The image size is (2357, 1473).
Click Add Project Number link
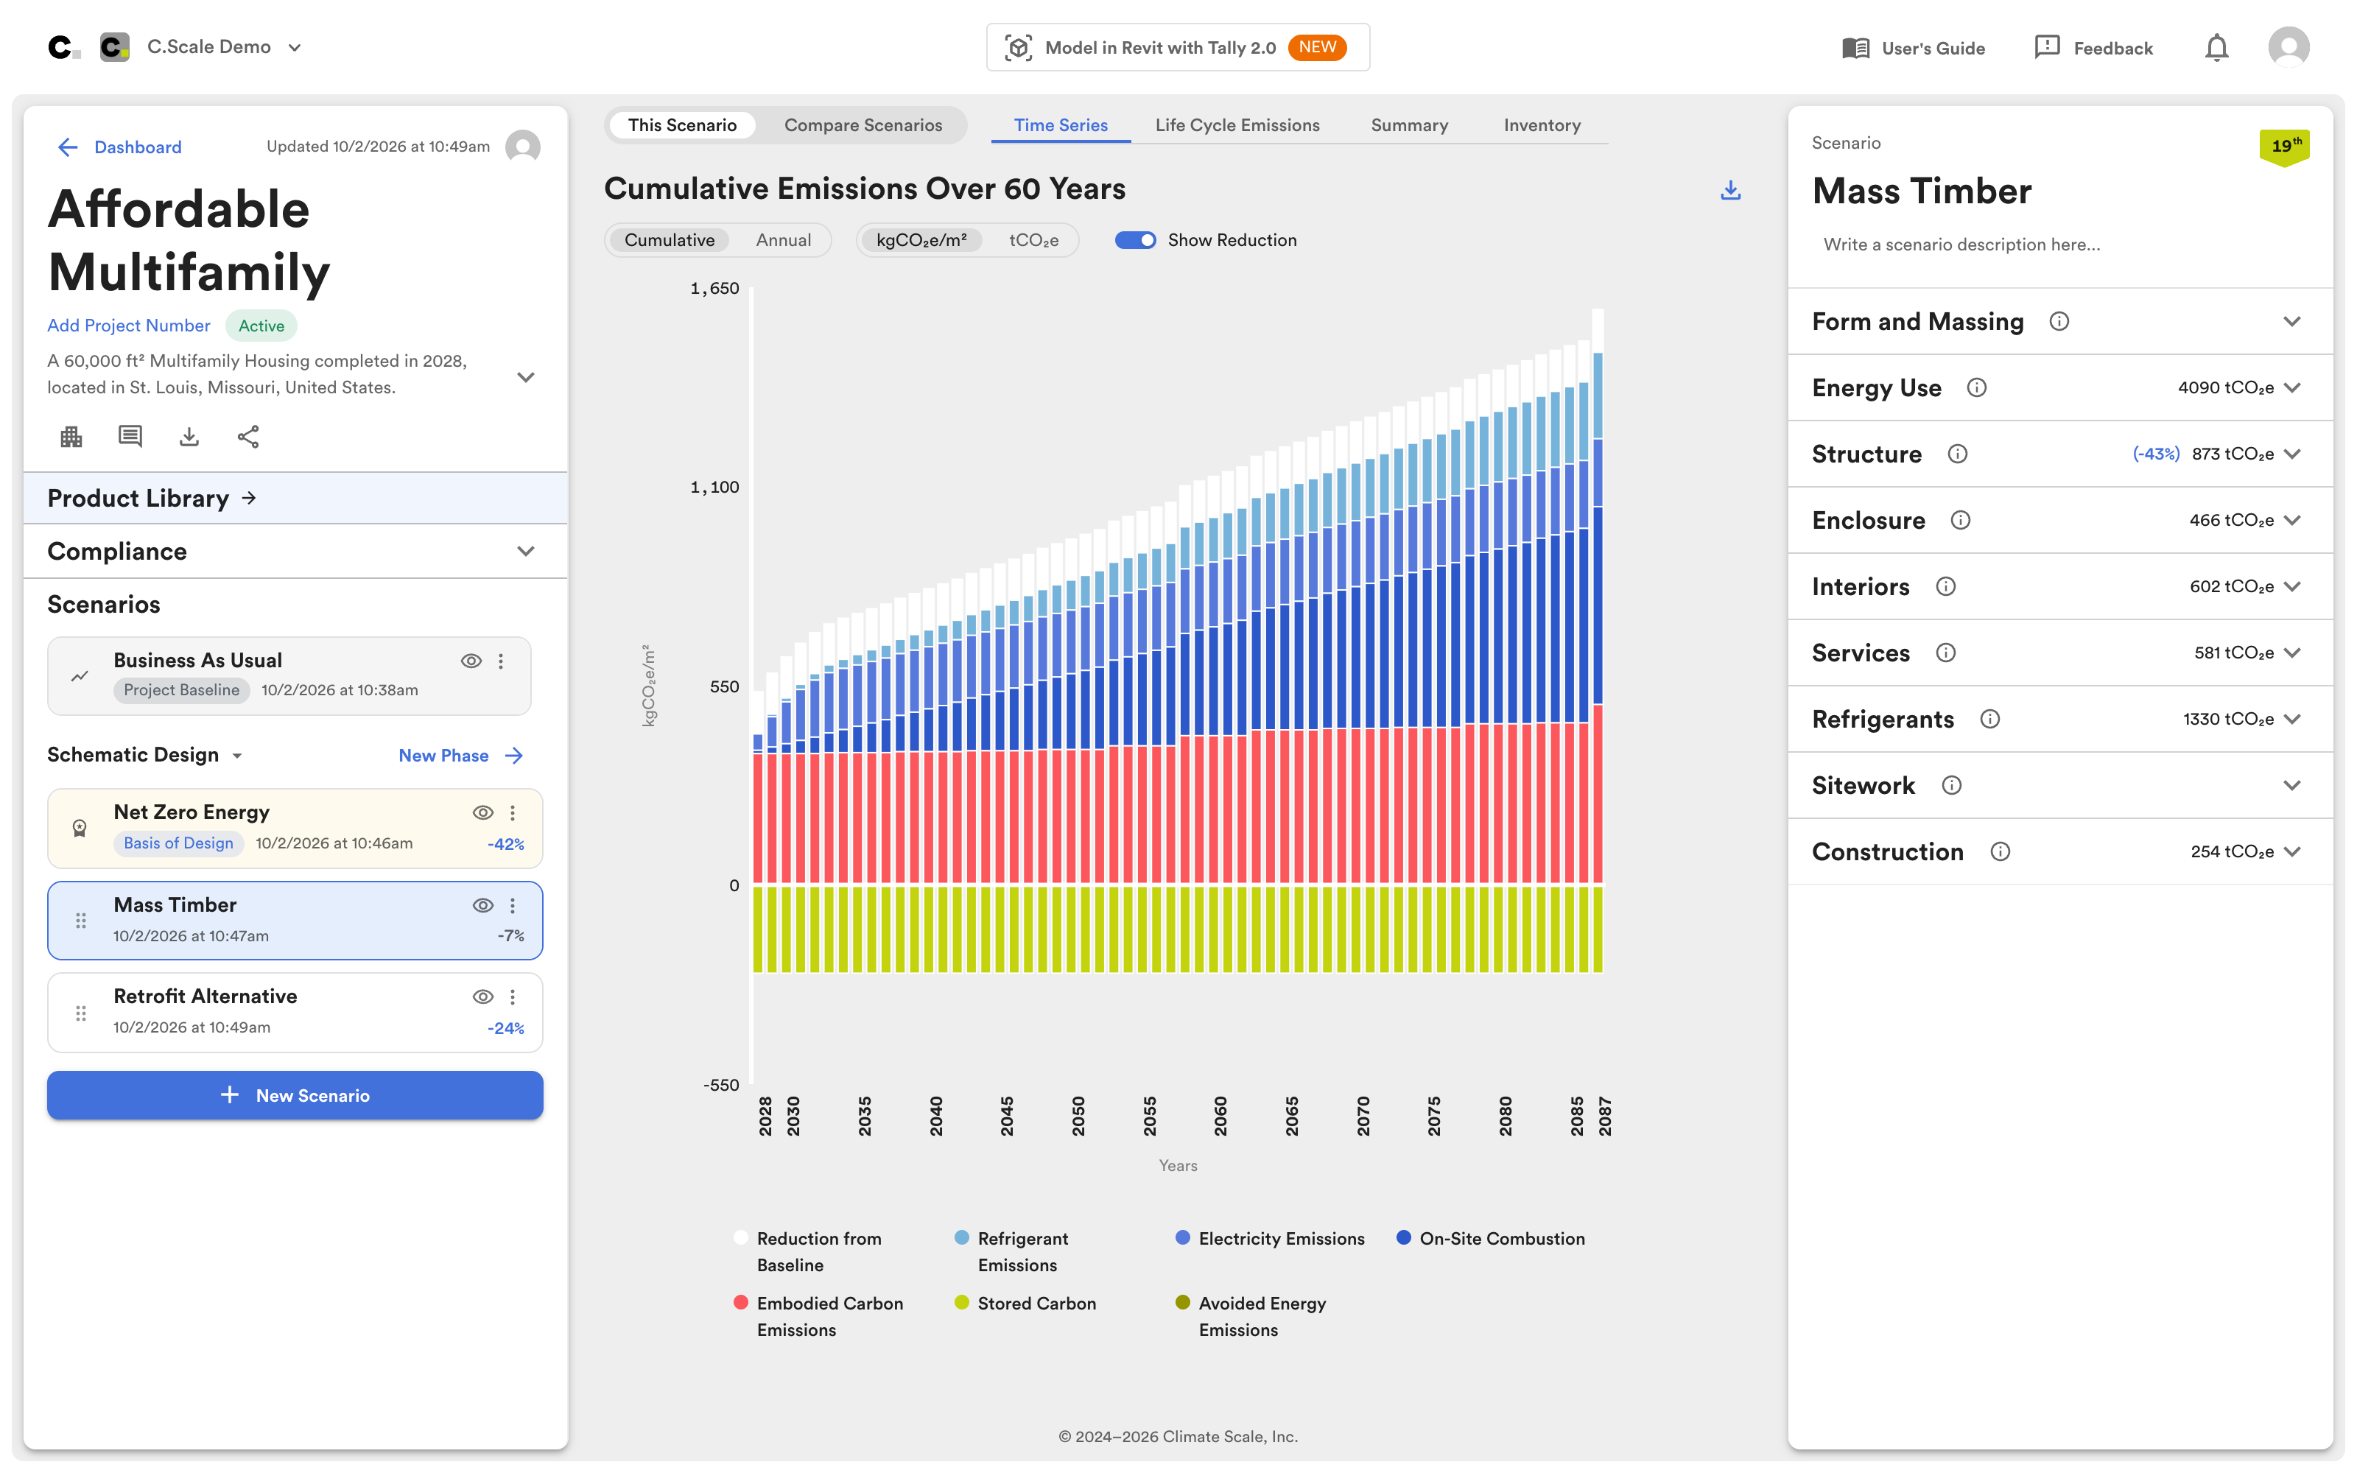pos(129,326)
